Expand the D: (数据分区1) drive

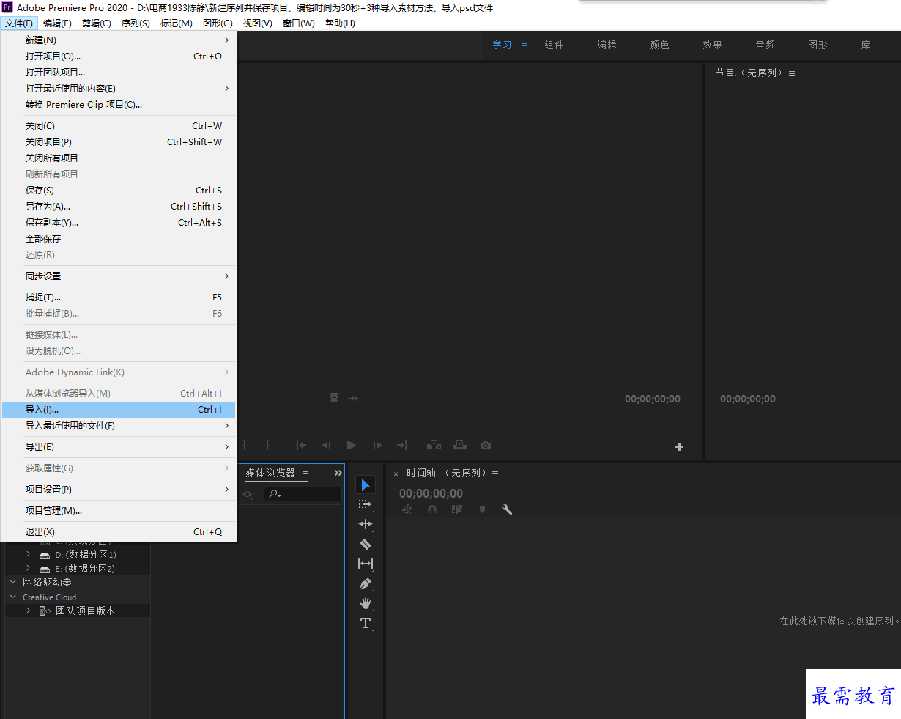(x=29, y=554)
